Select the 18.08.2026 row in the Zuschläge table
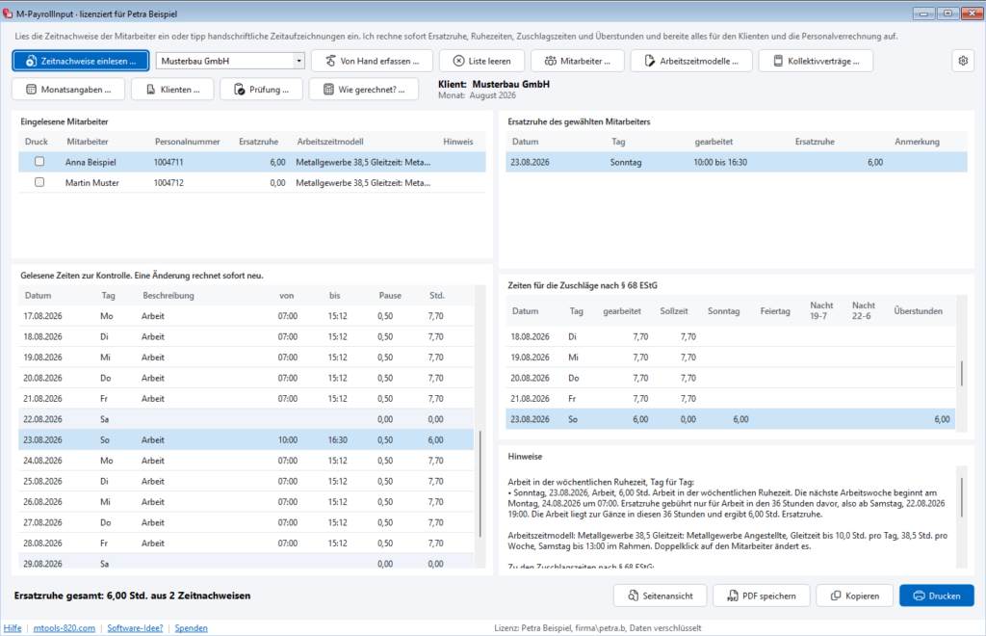The width and height of the screenshot is (986, 636). (x=731, y=336)
